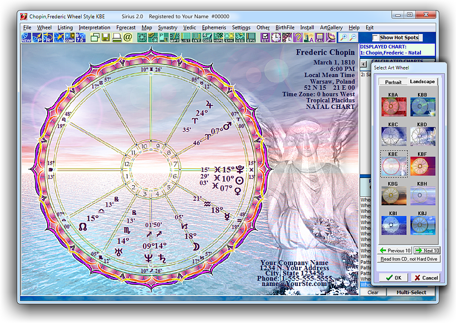
Task: Open the Ephemeris menu
Action: (214, 27)
